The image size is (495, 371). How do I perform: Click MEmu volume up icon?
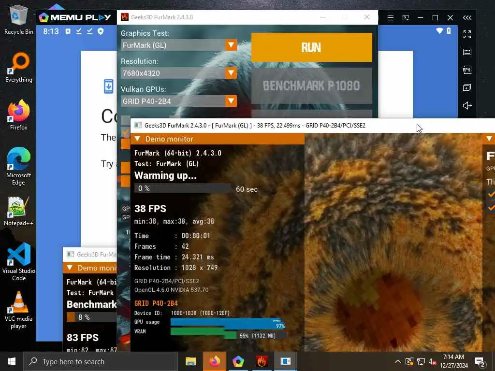coord(467,105)
